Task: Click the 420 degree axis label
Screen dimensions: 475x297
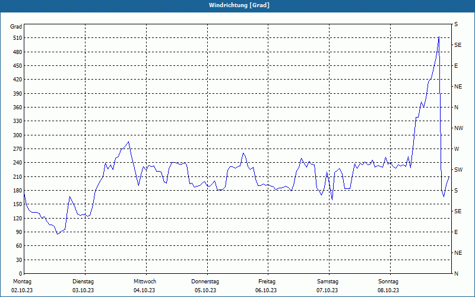Action: point(18,80)
